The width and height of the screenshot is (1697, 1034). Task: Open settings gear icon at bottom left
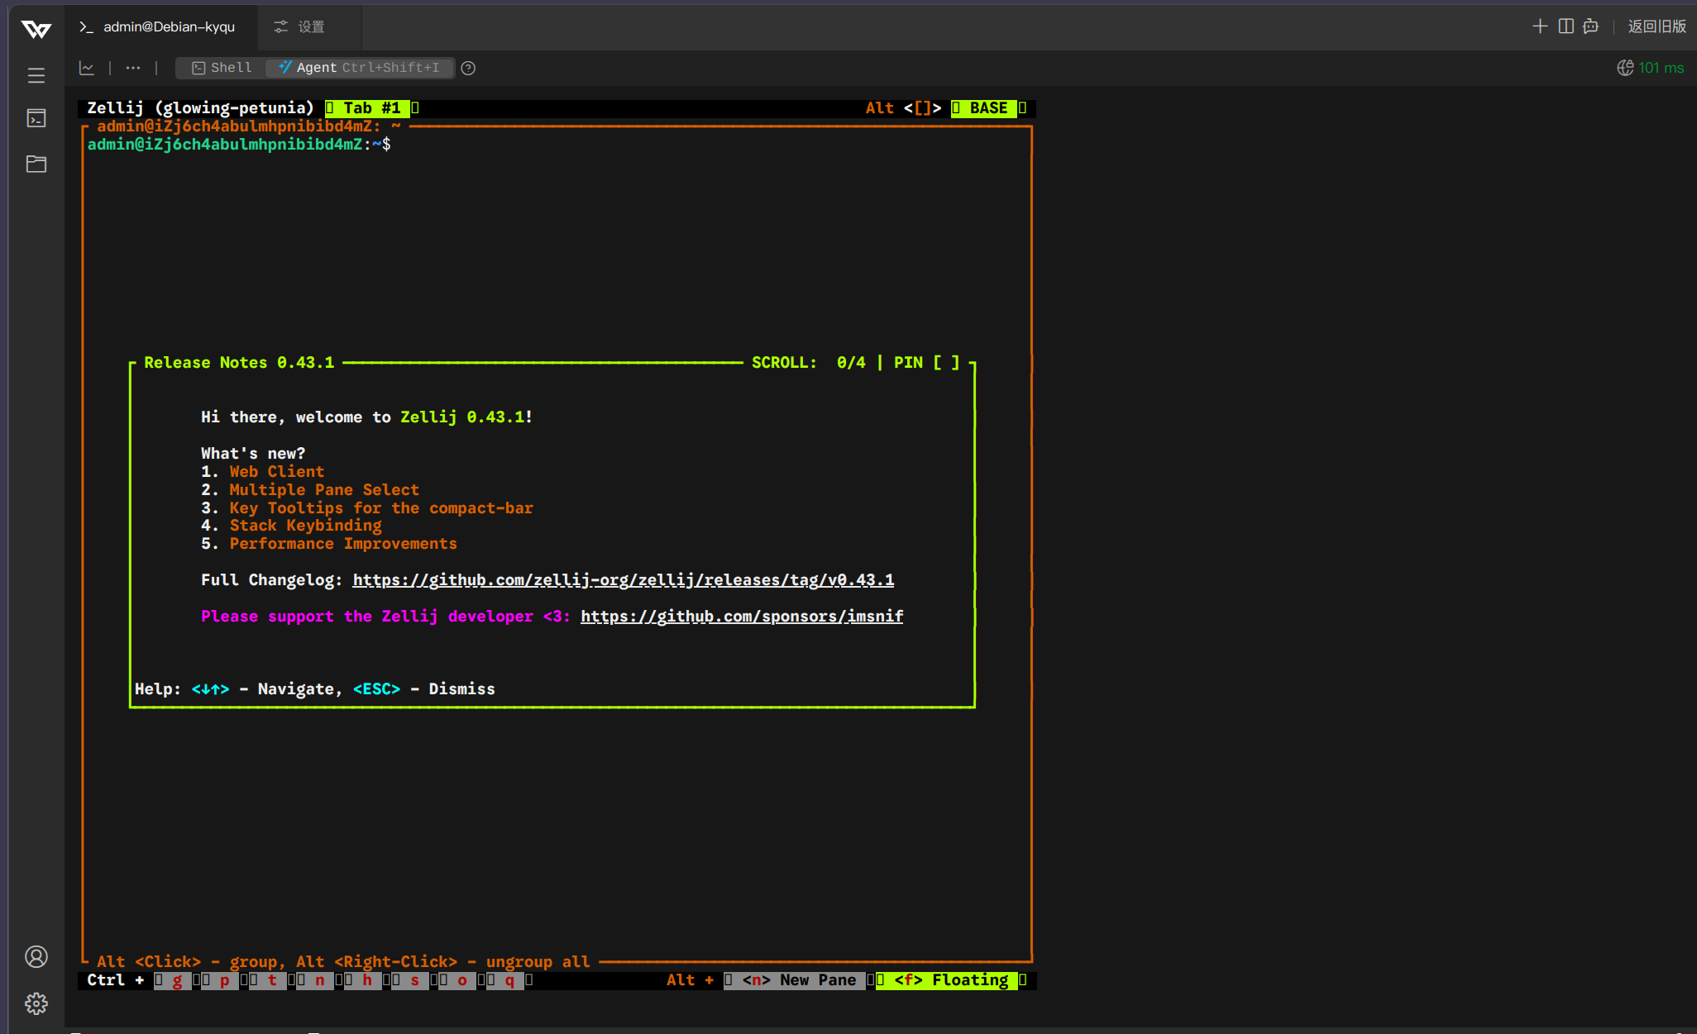pyautogui.click(x=36, y=1003)
